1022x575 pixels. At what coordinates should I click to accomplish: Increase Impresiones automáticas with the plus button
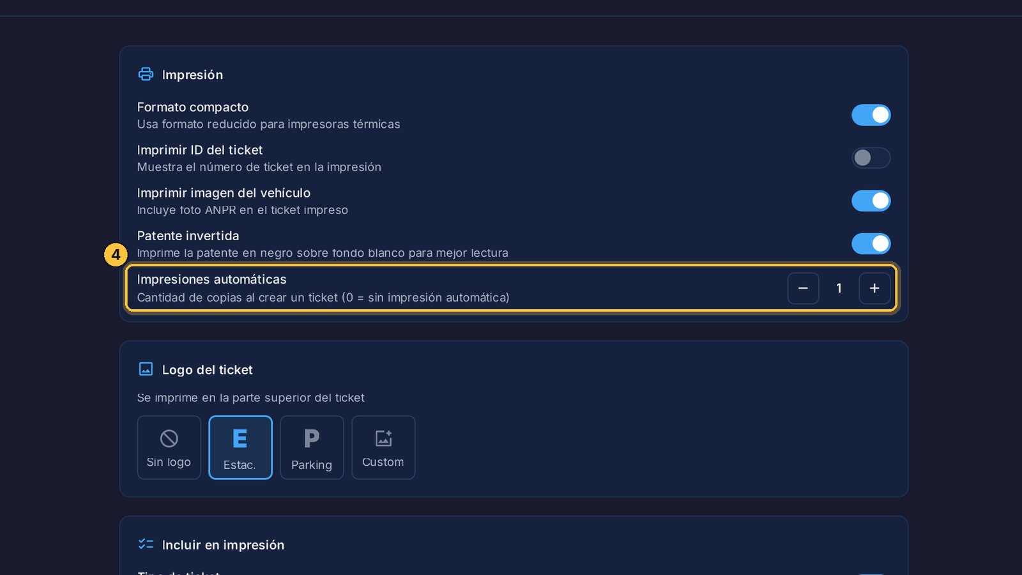coord(874,288)
